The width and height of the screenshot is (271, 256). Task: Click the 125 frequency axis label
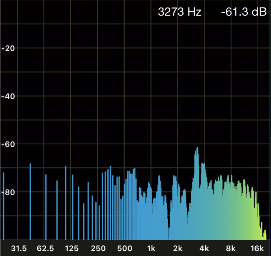[72, 248]
